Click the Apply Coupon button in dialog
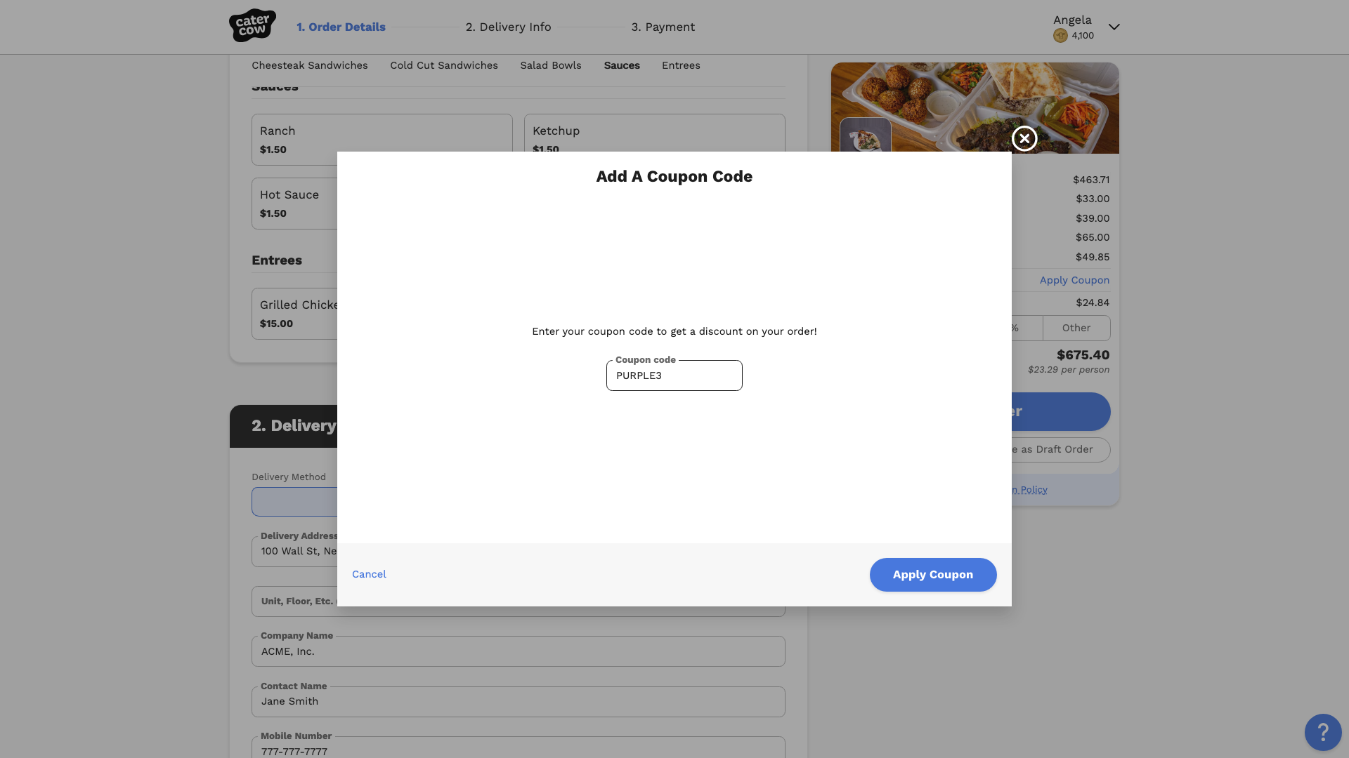The width and height of the screenshot is (1349, 758). [x=933, y=575]
